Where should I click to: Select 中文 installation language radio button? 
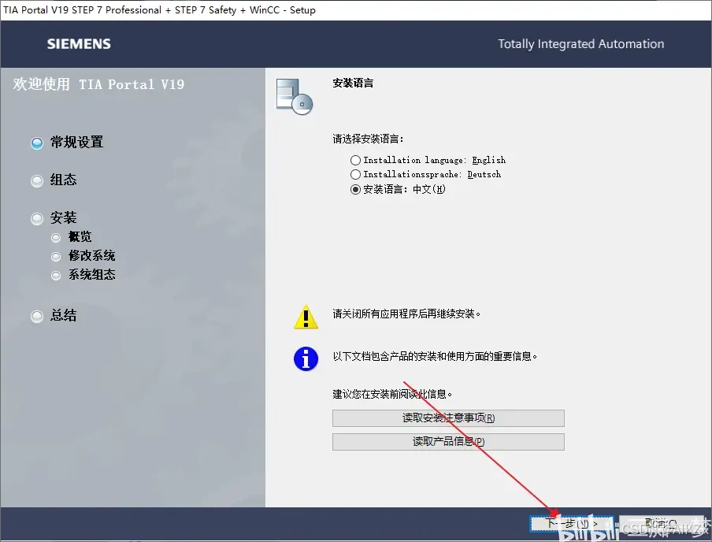tap(355, 189)
